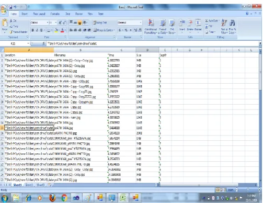The image size is (263, 203).
Task: Expand the Alignment group dialog launcher
Action: click(115, 37)
